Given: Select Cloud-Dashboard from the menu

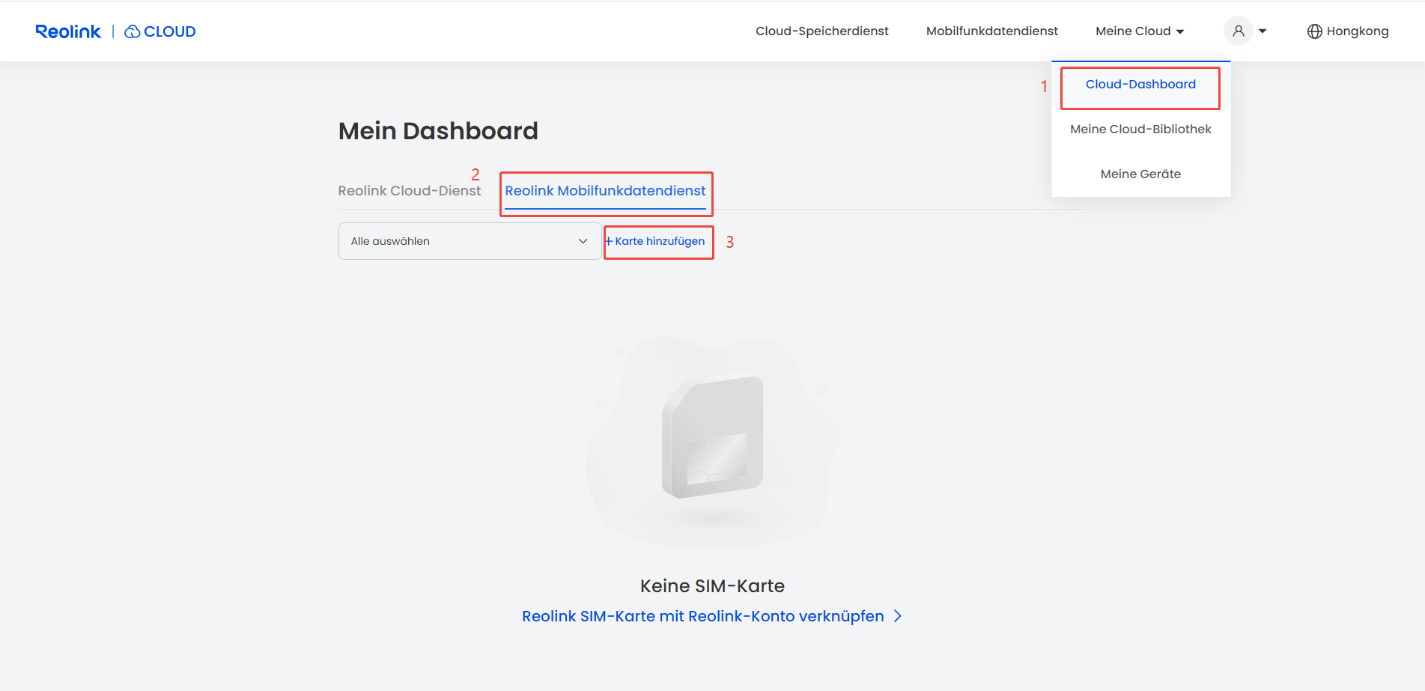Looking at the screenshot, I should (x=1140, y=85).
